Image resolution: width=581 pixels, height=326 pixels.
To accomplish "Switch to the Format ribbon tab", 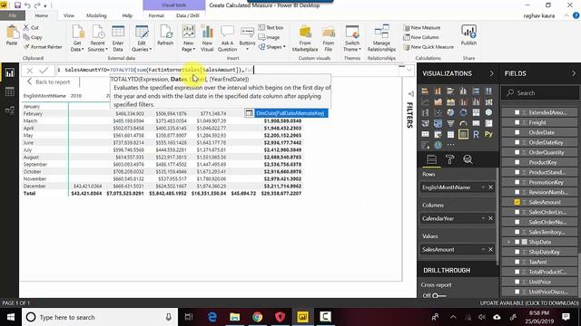I will click(x=156, y=15).
